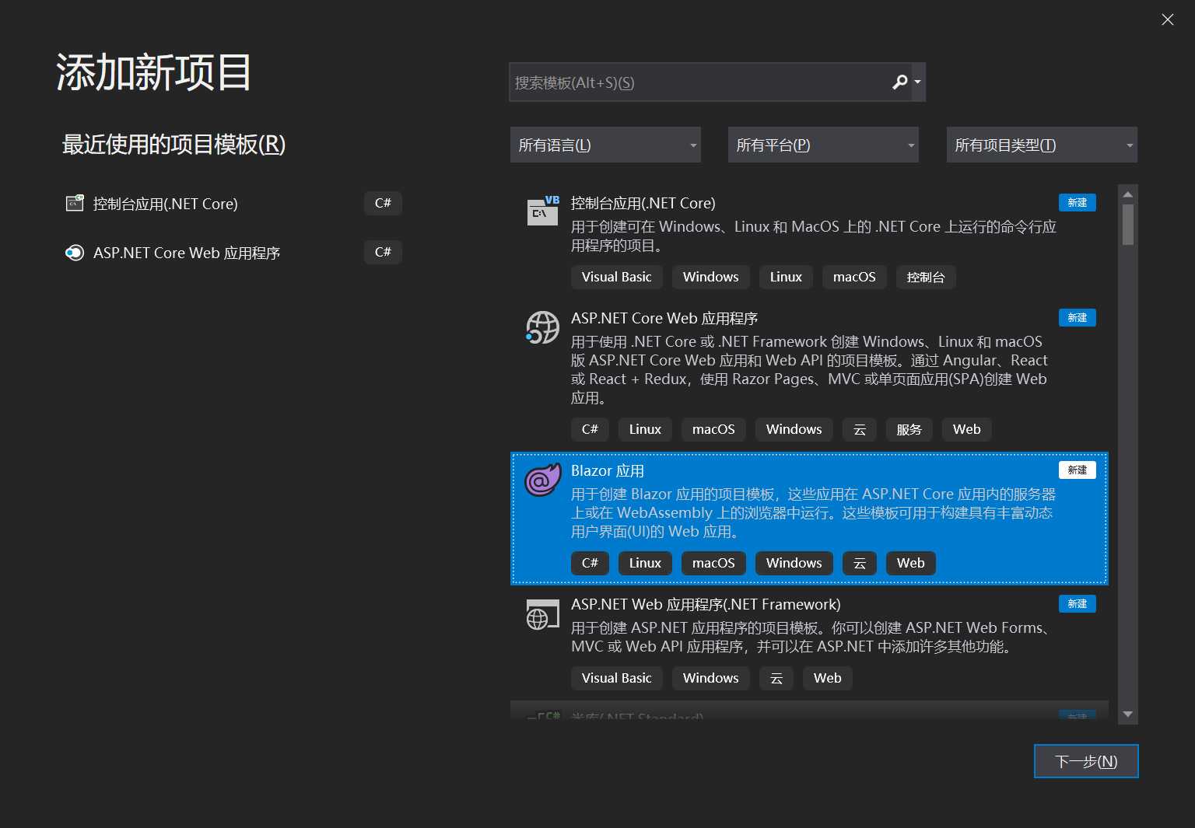Click the Blazor flame icon
This screenshot has width=1195, height=828.
pos(542,480)
